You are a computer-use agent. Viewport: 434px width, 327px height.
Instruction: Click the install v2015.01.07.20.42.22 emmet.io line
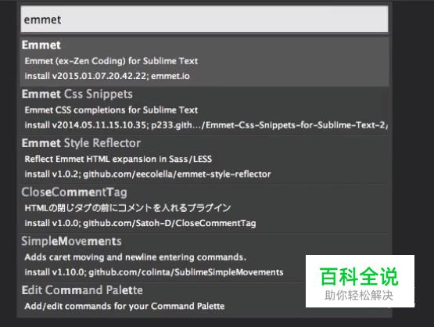[x=107, y=76]
